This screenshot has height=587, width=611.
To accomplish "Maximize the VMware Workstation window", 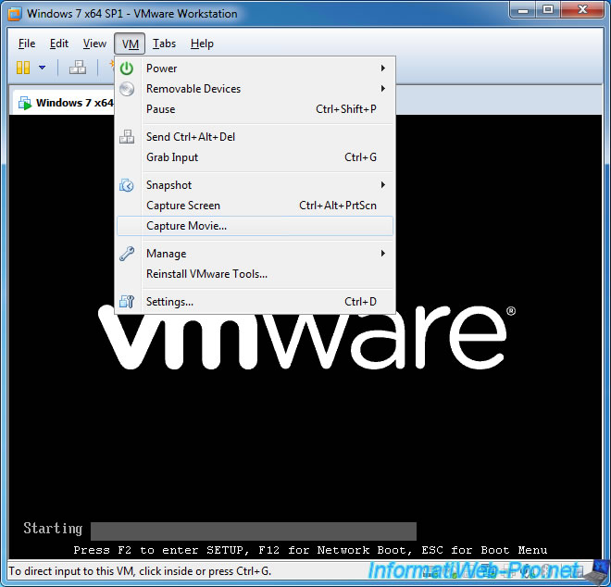I will pos(548,9).
